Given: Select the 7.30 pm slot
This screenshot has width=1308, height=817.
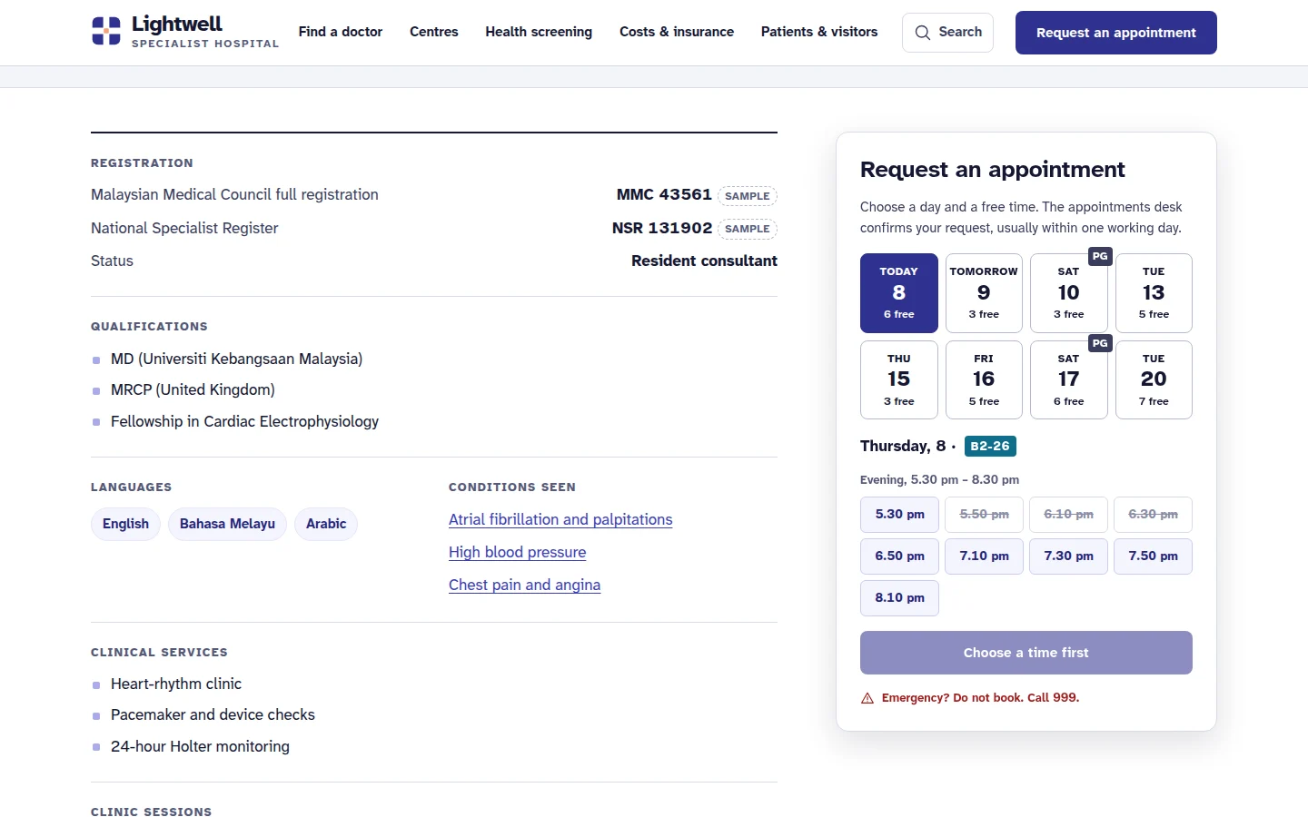Looking at the screenshot, I should 1068,556.
